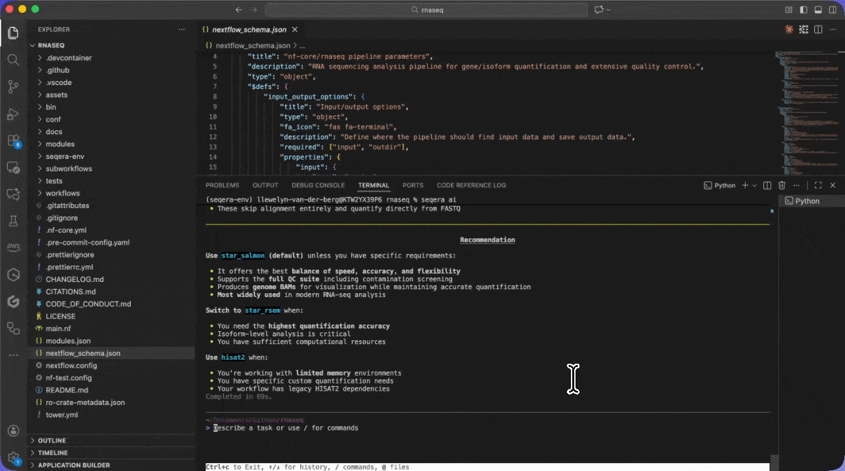Switch to the PROBLEMS tab
Viewport: 845px width, 471px height.
pos(222,185)
